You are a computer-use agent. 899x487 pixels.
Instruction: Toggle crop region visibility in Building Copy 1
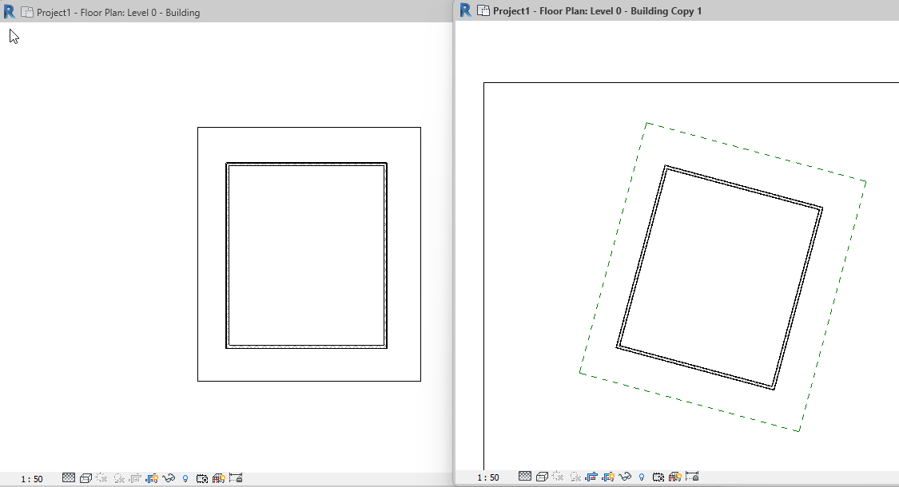[608, 477]
